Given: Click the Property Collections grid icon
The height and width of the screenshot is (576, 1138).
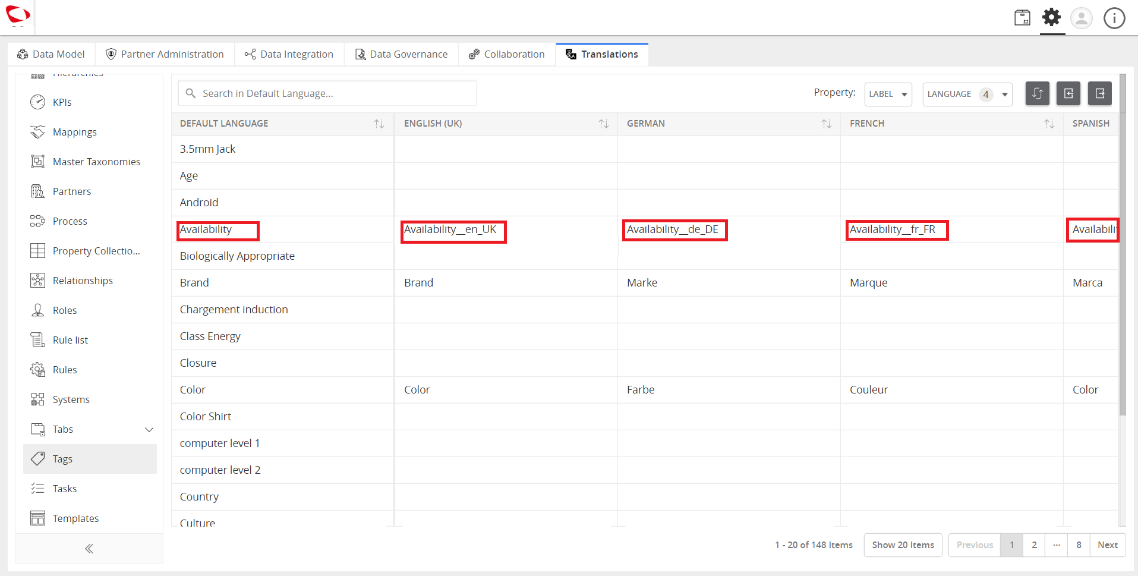Looking at the screenshot, I should pyautogui.click(x=37, y=251).
